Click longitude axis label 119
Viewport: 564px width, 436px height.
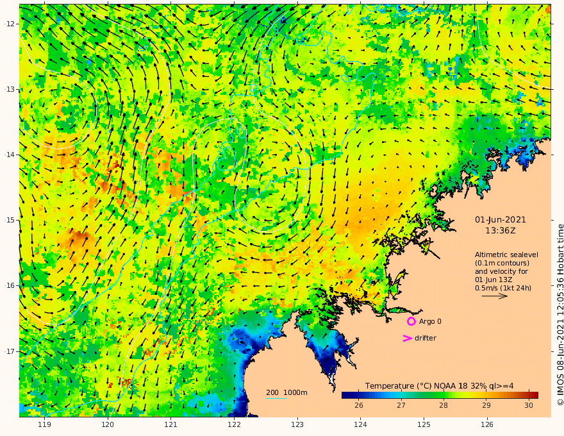click(x=44, y=424)
